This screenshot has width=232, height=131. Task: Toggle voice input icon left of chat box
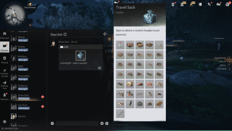point(52,123)
